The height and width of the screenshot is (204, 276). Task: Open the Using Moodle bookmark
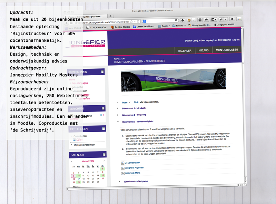(199, 25)
